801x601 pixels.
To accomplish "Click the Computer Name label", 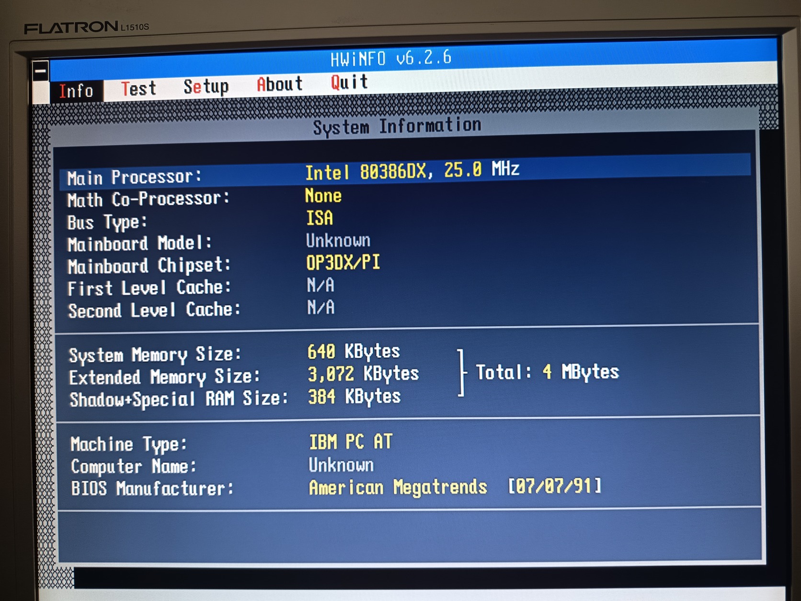I will coord(134,466).
